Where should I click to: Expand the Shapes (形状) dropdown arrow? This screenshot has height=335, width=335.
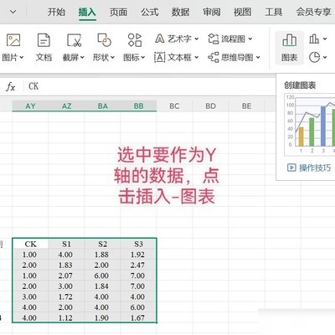point(112,58)
